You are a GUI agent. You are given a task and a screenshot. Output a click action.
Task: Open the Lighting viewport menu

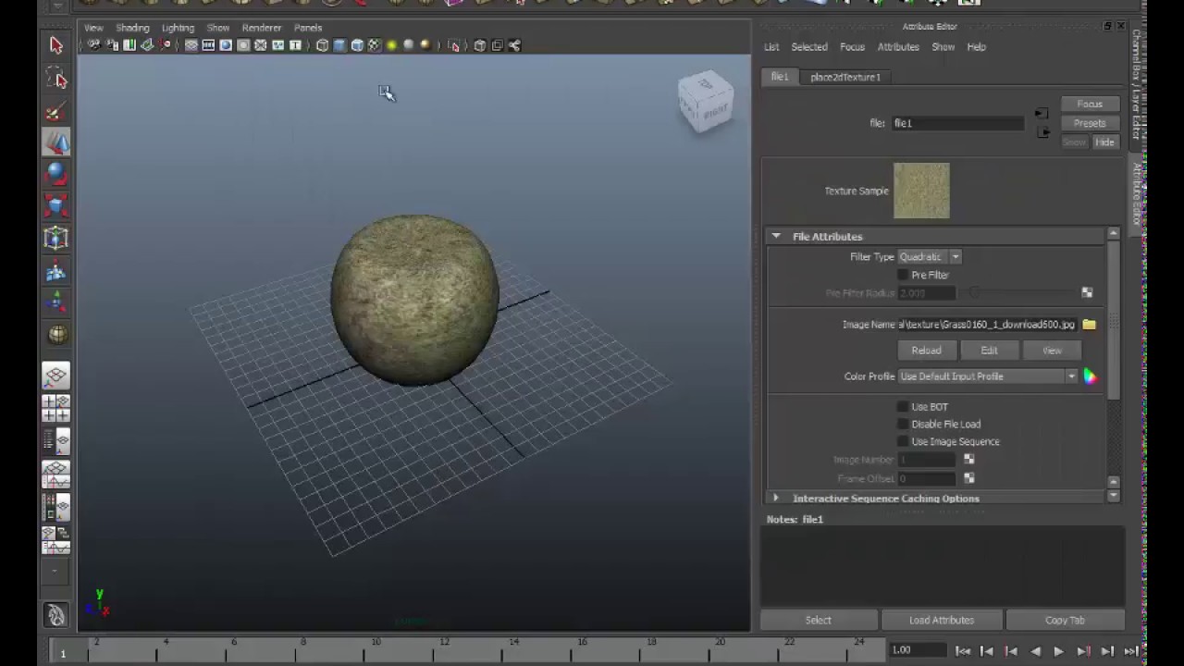(178, 28)
